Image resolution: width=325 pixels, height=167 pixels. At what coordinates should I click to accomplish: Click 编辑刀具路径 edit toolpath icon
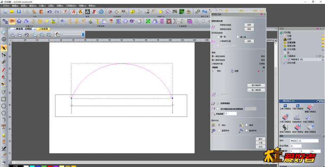(x=310, y=107)
